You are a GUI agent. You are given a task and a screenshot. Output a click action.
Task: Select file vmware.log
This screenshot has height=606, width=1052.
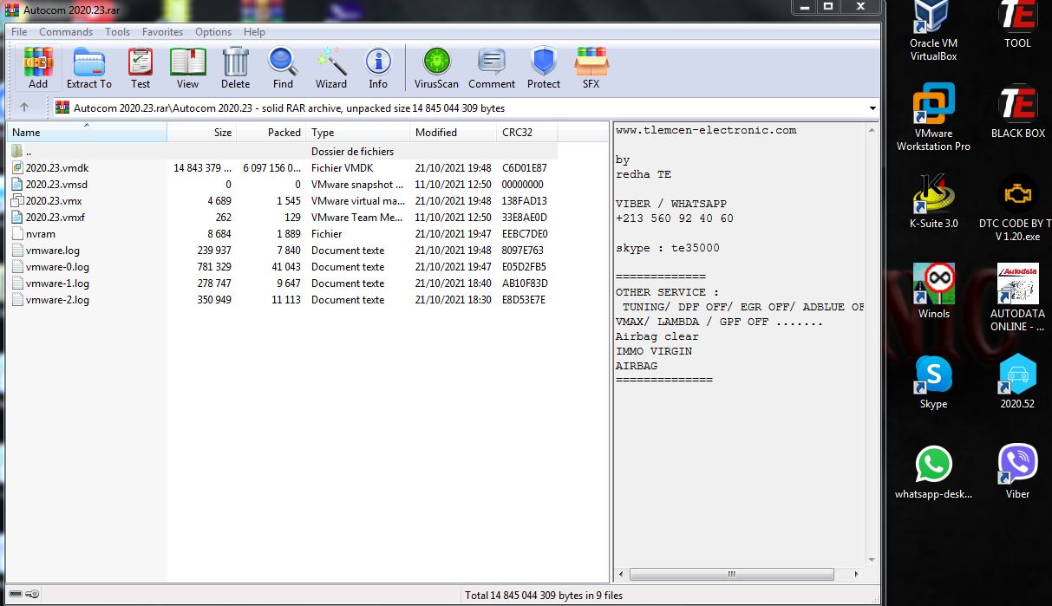coord(282,251)
